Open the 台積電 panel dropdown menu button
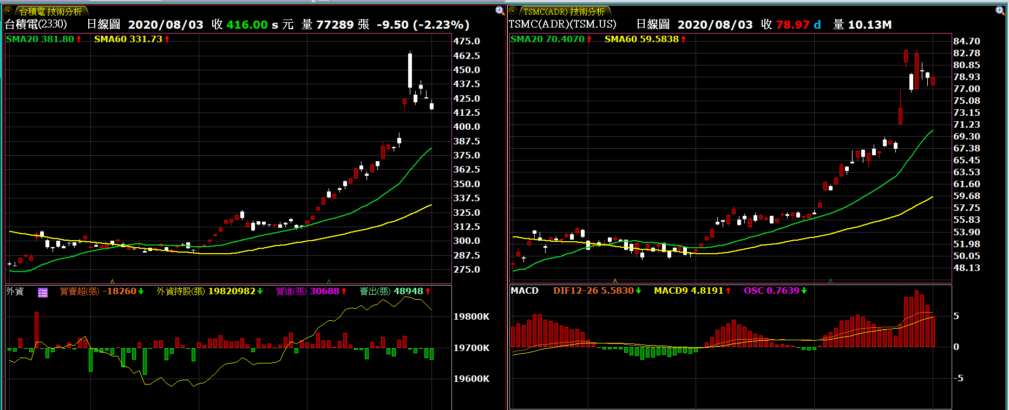The width and height of the screenshot is (1009, 410). point(9,11)
